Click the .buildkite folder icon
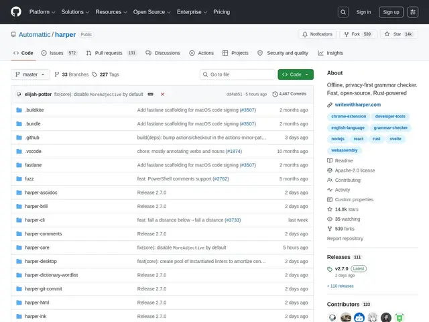The width and height of the screenshot is (429, 322). click(x=19, y=110)
